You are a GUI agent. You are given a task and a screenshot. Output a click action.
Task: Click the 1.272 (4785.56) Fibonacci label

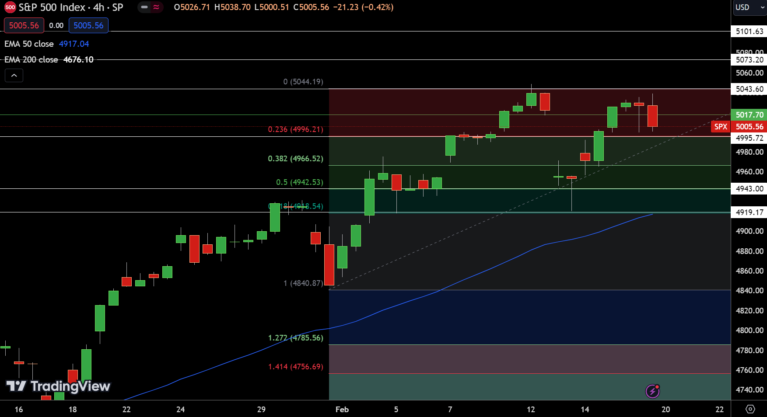tap(296, 338)
